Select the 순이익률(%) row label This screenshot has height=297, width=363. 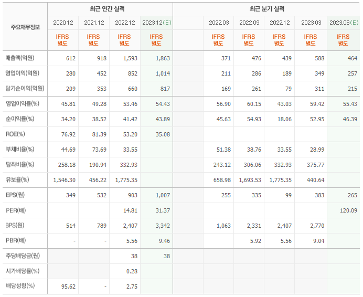[20, 119]
